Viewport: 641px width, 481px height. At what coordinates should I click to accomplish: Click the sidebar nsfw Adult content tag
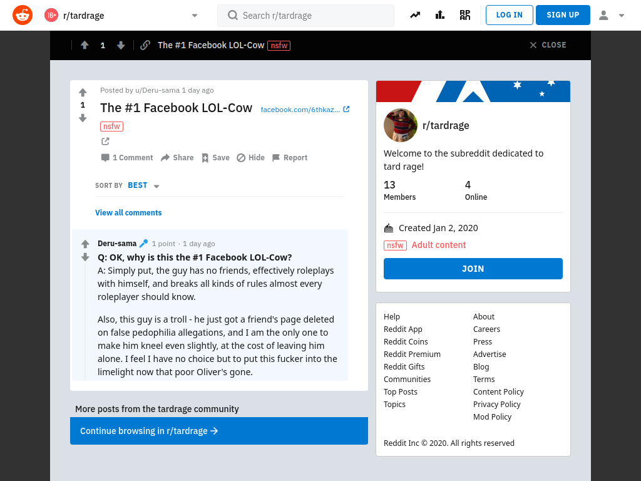click(425, 245)
